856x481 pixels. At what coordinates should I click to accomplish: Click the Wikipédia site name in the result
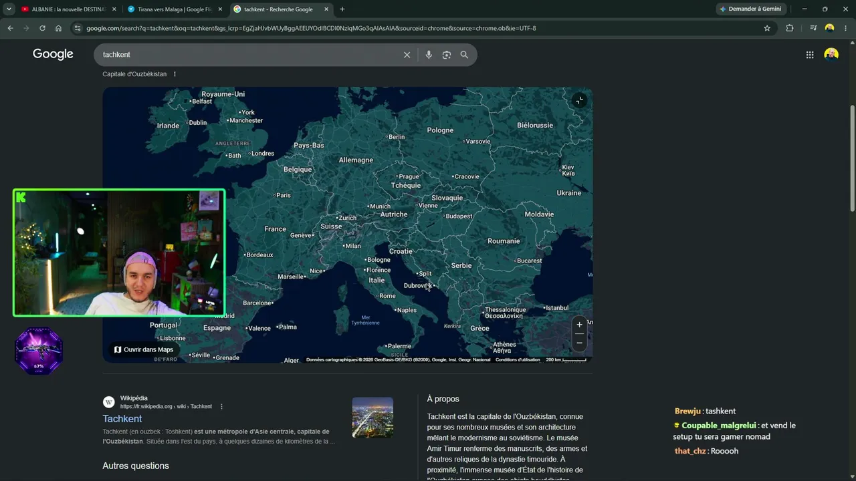click(x=134, y=398)
